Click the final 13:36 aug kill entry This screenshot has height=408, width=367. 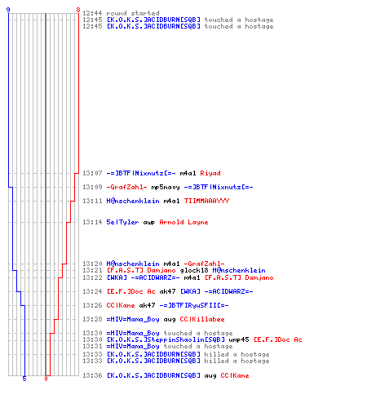[x=166, y=375]
